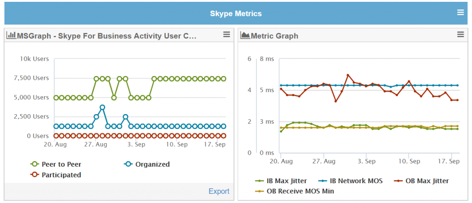Click the OB Max Jitter lowest dip point

(336, 101)
